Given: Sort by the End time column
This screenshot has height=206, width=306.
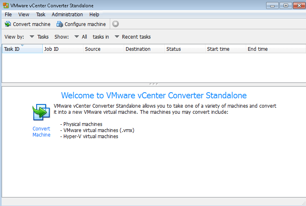Looking at the screenshot, I should coord(276,49).
